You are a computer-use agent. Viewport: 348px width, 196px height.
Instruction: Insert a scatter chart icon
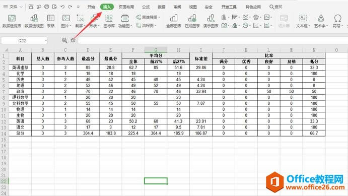point(256,26)
